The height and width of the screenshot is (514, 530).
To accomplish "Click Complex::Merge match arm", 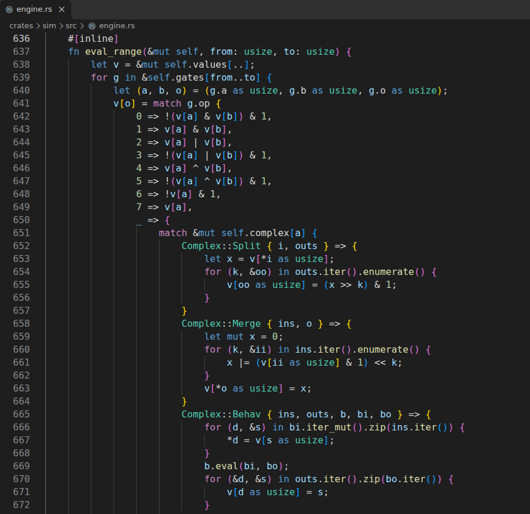I will pyautogui.click(x=221, y=324).
